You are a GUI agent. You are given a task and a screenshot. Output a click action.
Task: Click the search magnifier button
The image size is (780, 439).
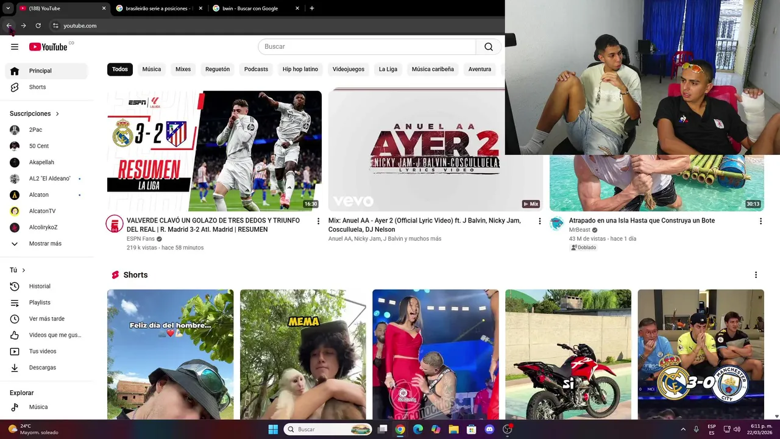click(x=489, y=47)
